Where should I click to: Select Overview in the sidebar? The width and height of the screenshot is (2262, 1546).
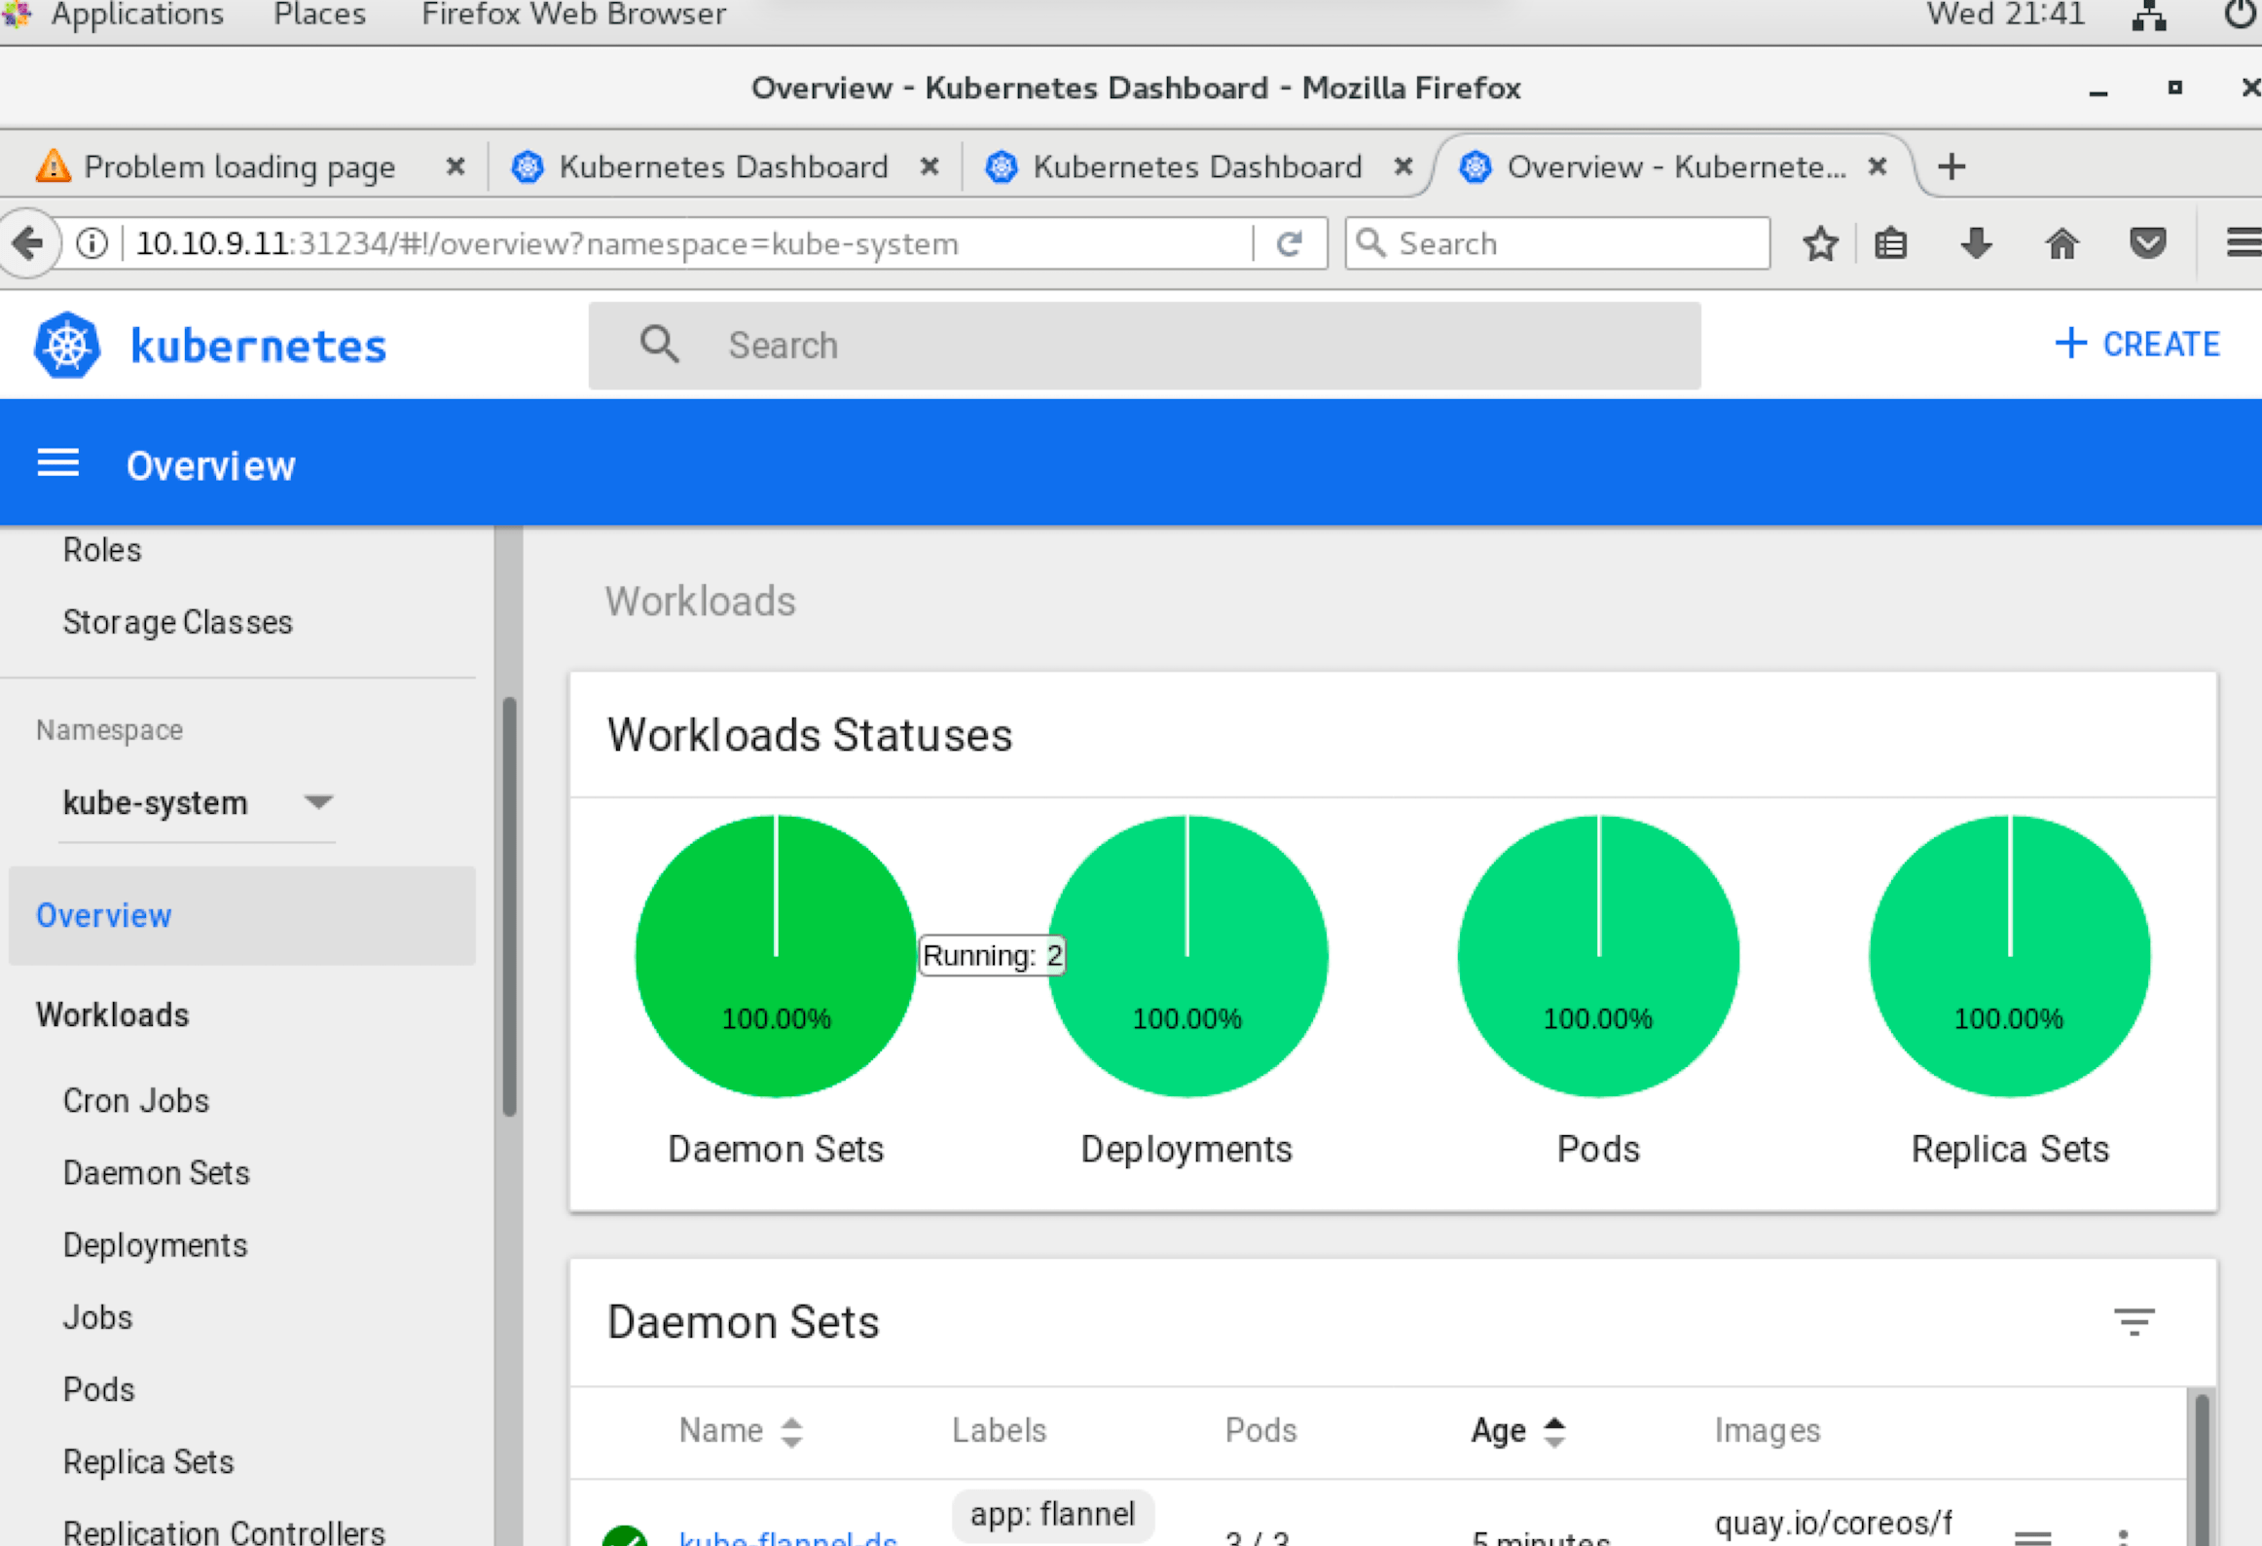point(241,915)
